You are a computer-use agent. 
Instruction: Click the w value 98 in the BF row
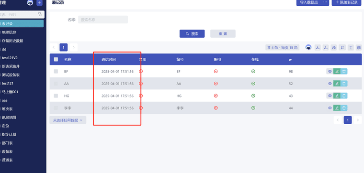tap(291, 72)
